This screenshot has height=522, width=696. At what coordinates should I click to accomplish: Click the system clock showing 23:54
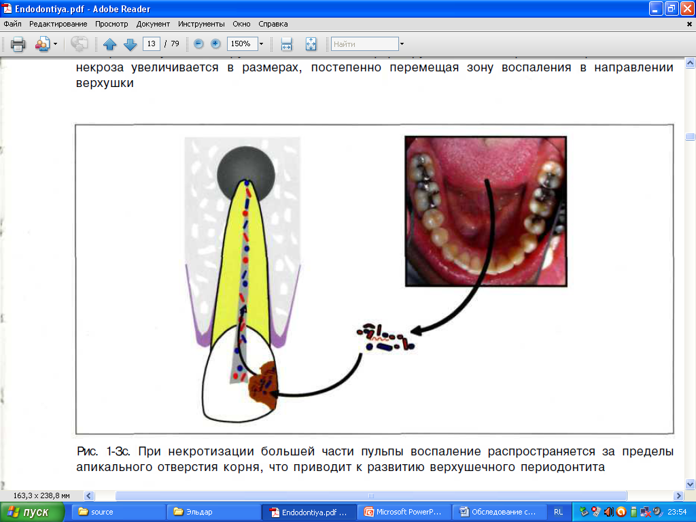point(677,512)
